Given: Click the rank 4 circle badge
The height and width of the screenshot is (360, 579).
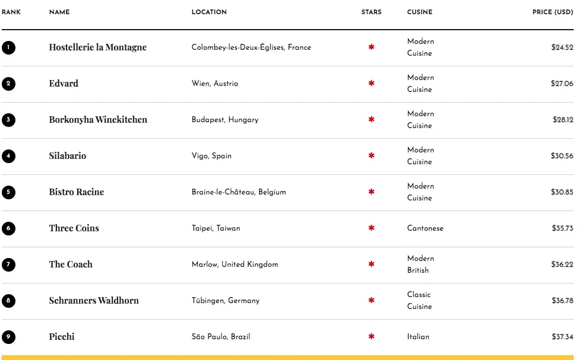Looking at the screenshot, I should (x=8, y=156).
